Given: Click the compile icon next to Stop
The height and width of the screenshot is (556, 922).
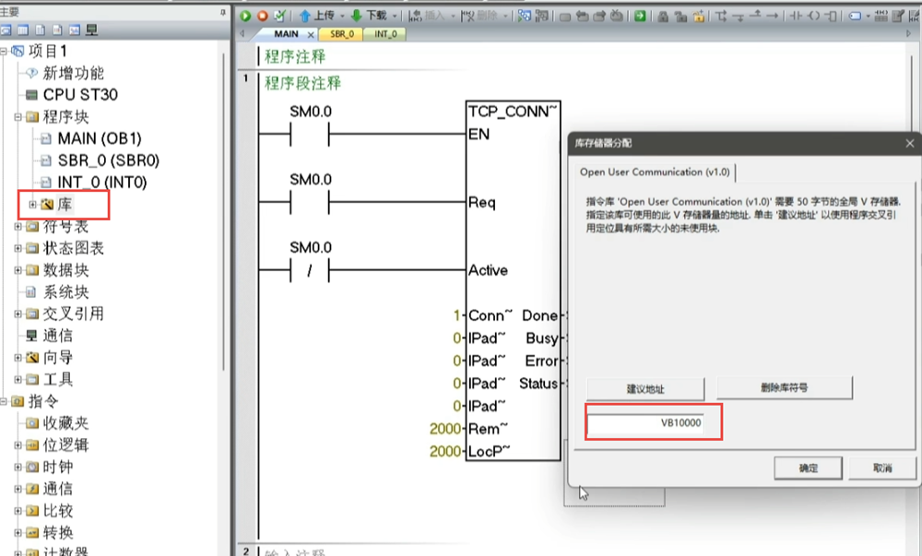Looking at the screenshot, I should (278, 16).
